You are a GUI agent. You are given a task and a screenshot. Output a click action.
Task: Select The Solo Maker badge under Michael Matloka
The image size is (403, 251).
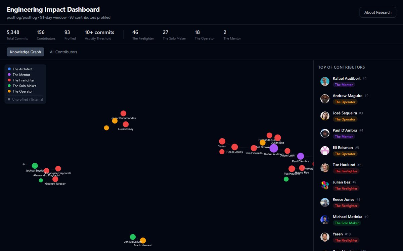click(347, 223)
